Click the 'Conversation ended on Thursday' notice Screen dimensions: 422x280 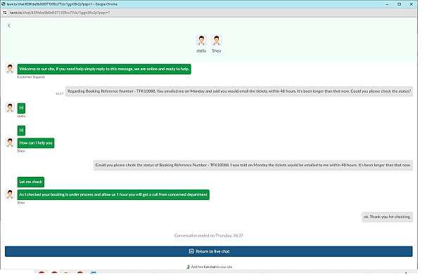209,235
